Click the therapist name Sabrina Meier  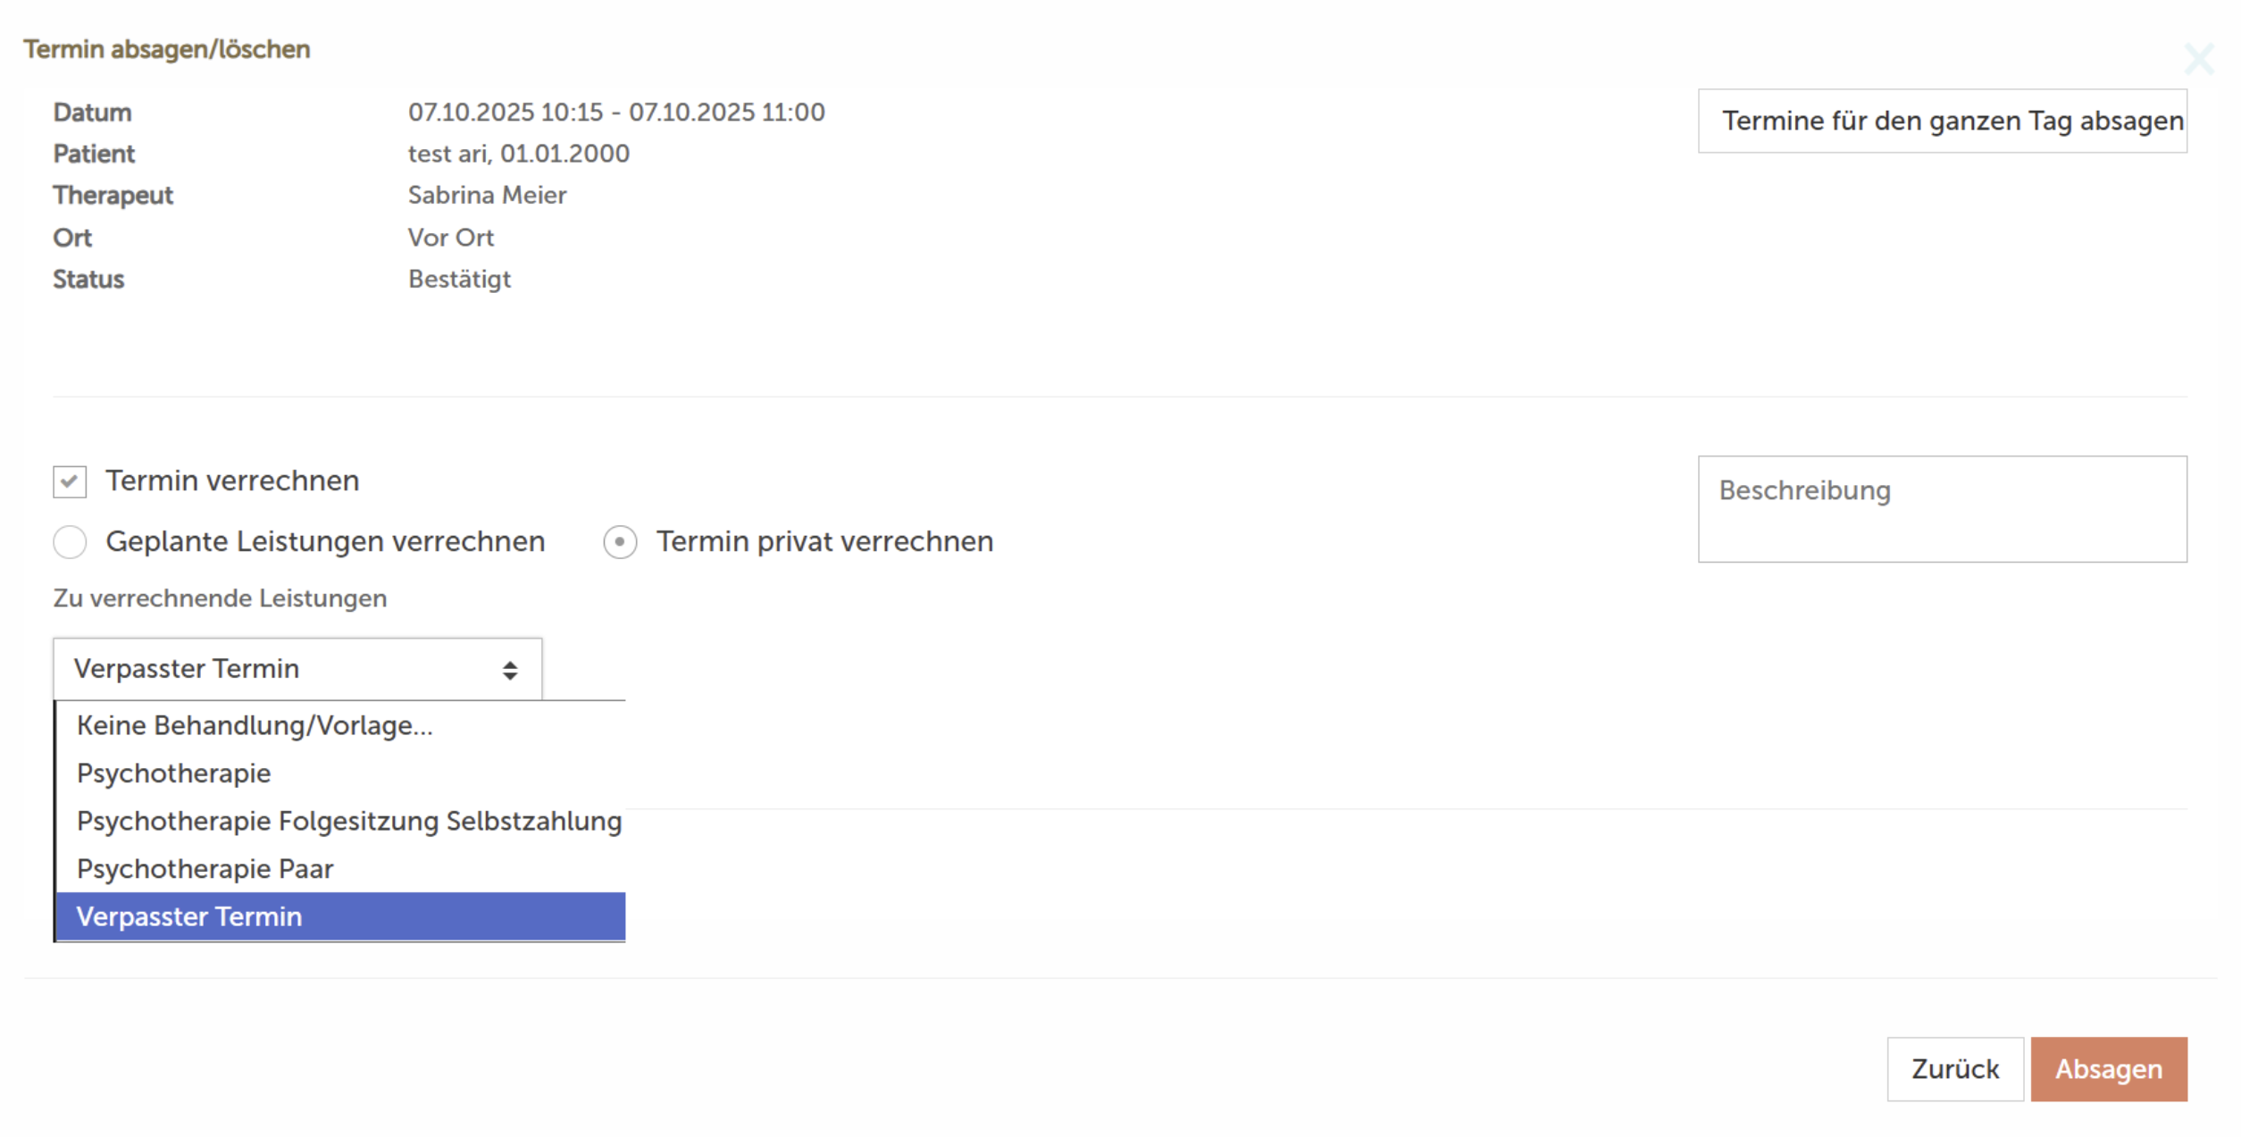pos(487,196)
